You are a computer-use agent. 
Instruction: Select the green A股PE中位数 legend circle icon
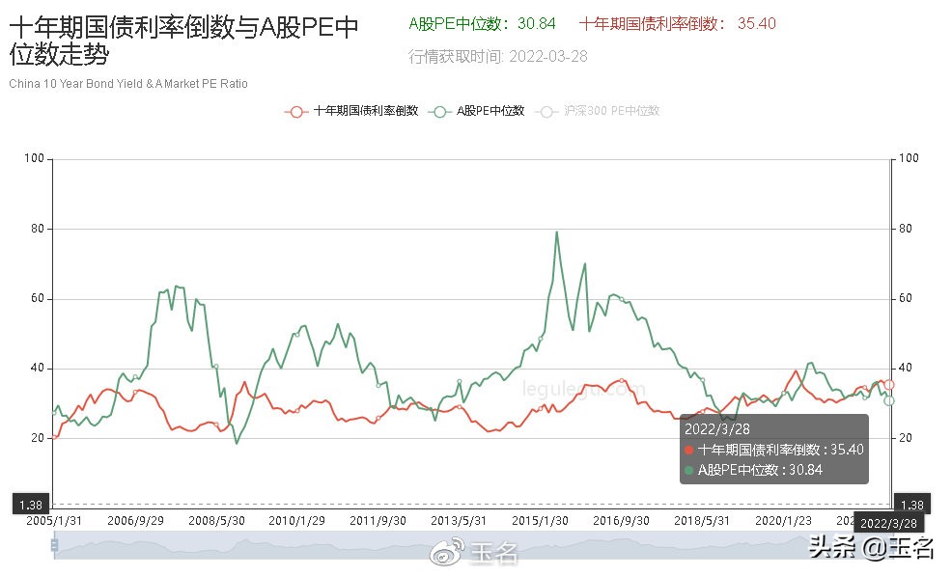coord(439,111)
